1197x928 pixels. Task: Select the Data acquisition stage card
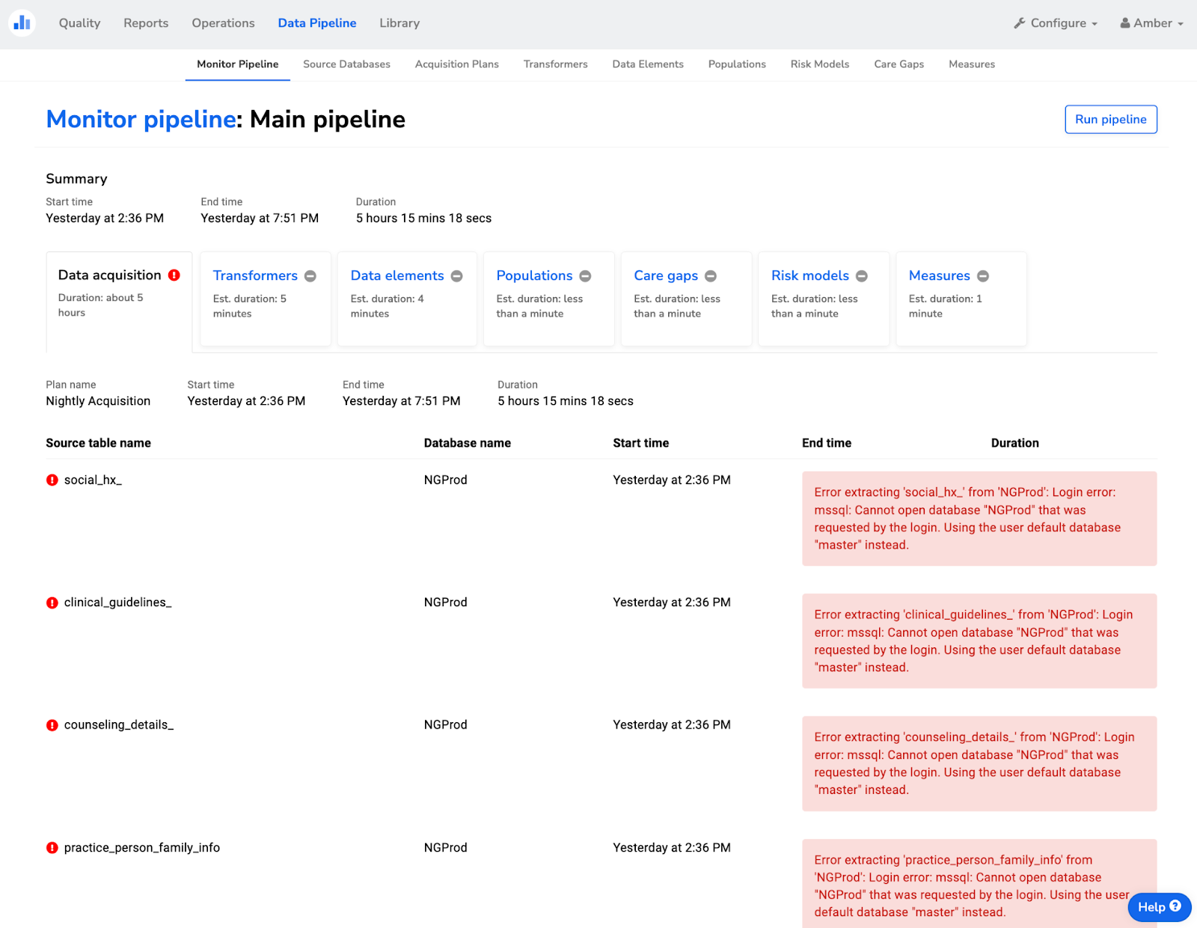[x=119, y=299]
